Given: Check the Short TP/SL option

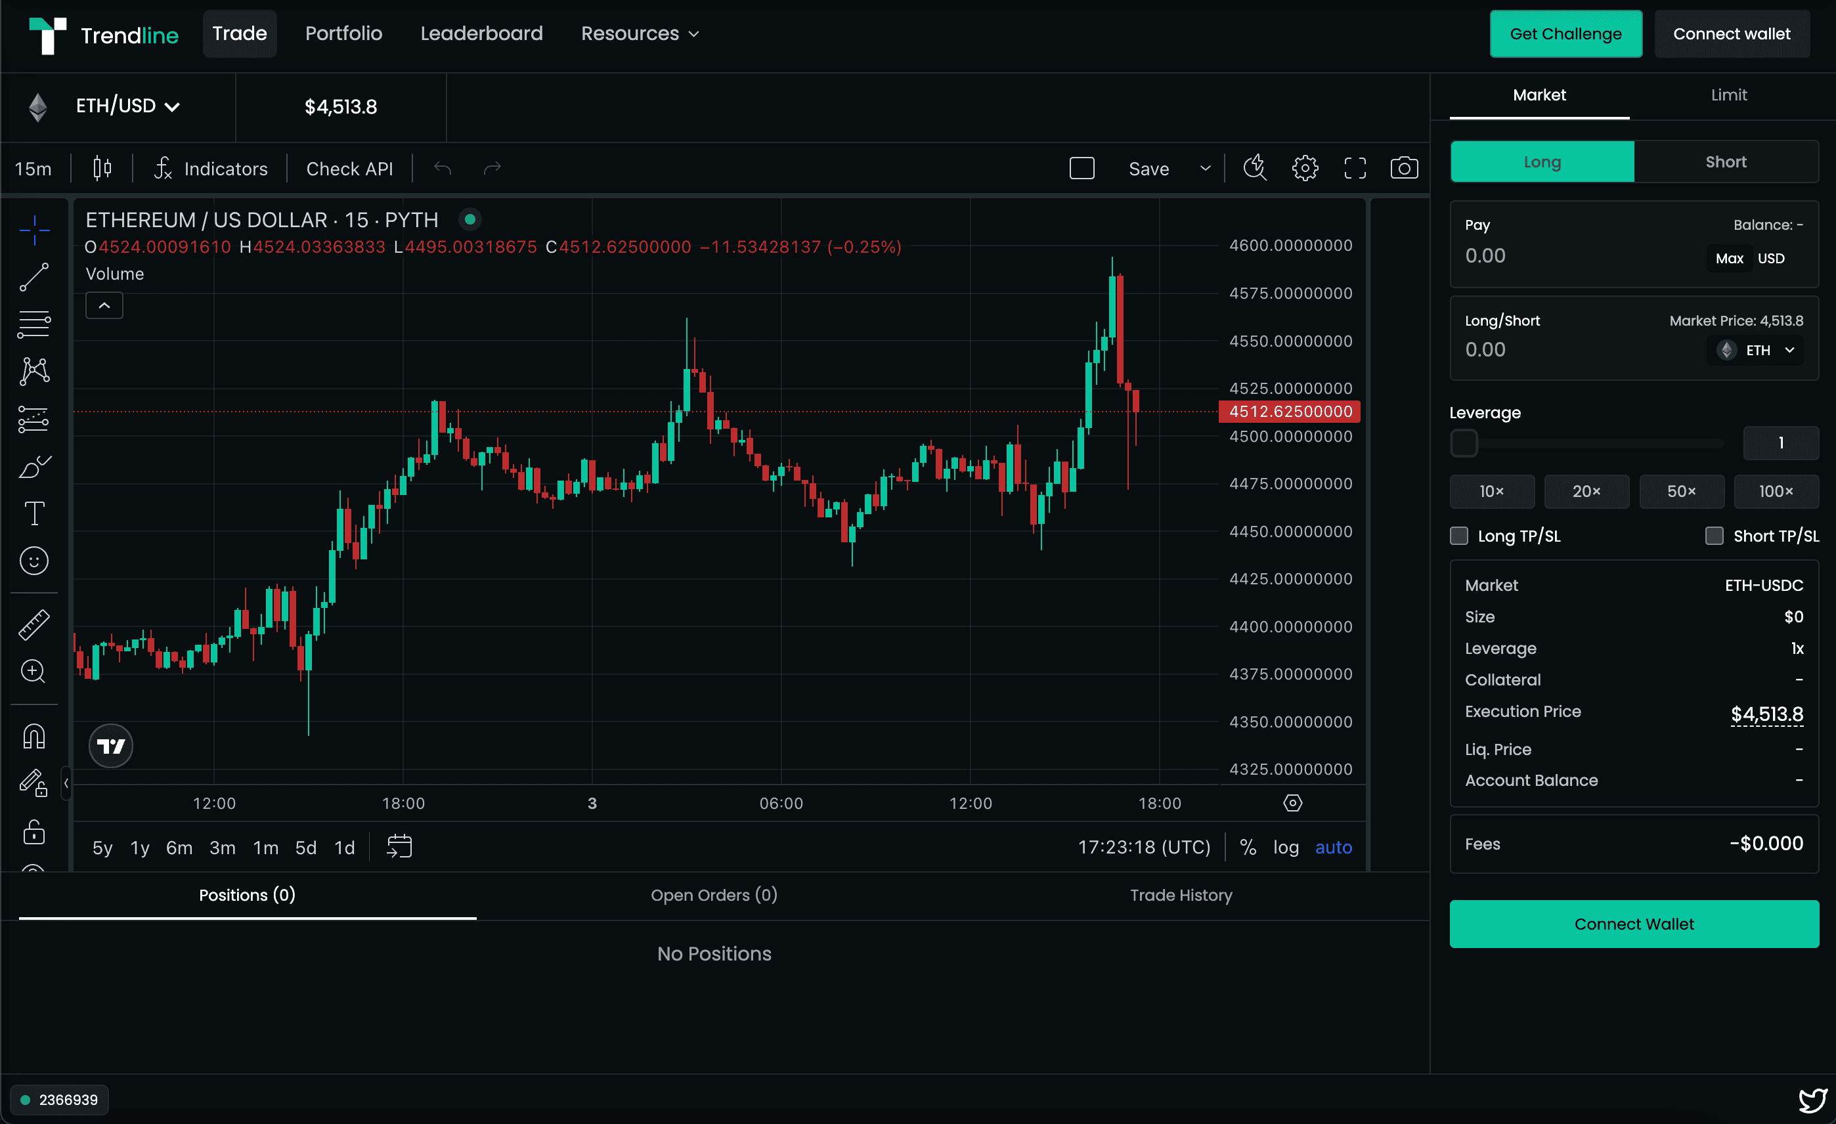Looking at the screenshot, I should 1715,536.
